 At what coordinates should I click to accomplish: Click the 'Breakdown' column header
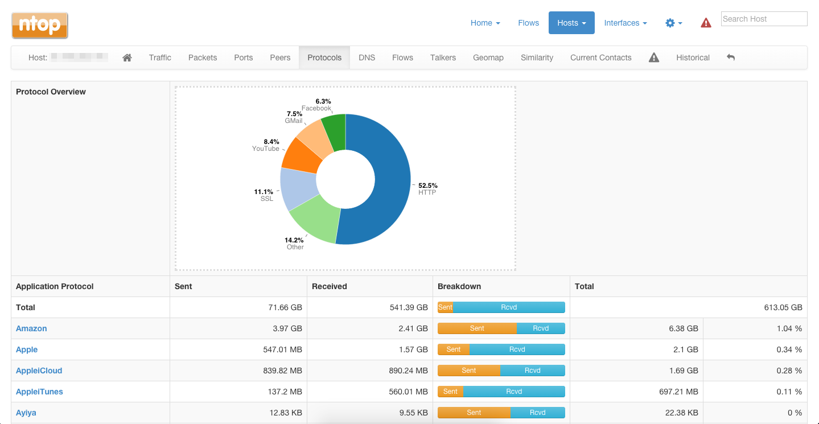[459, 286]
